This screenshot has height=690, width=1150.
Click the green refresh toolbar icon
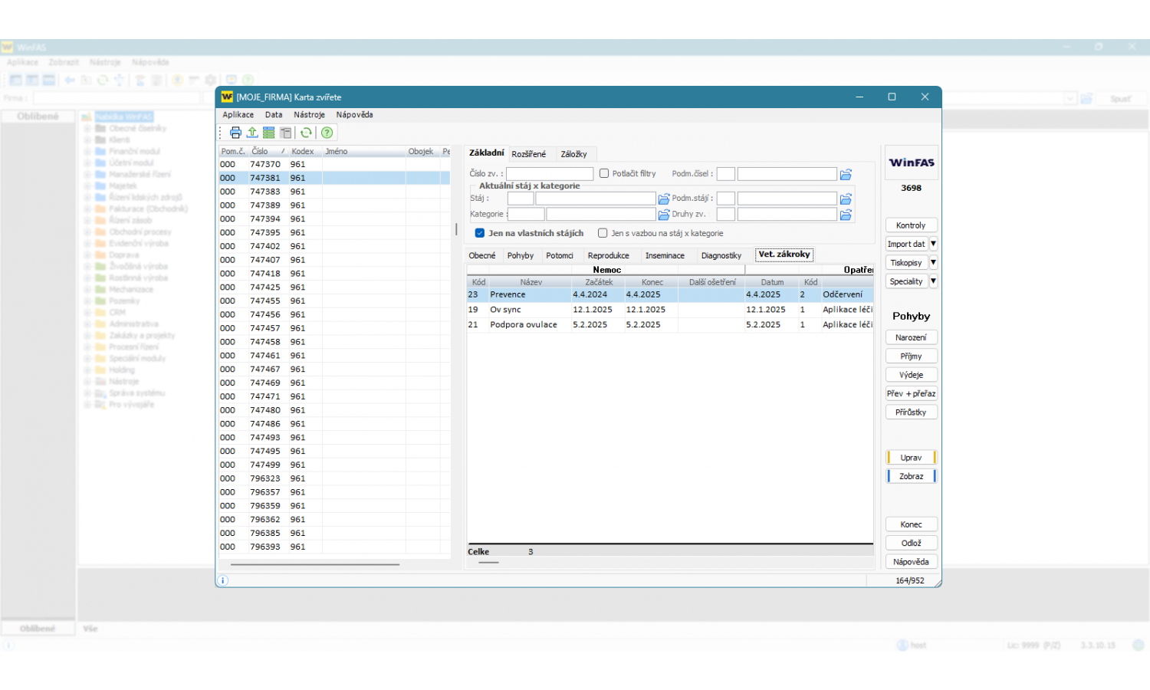click(306, 133)
